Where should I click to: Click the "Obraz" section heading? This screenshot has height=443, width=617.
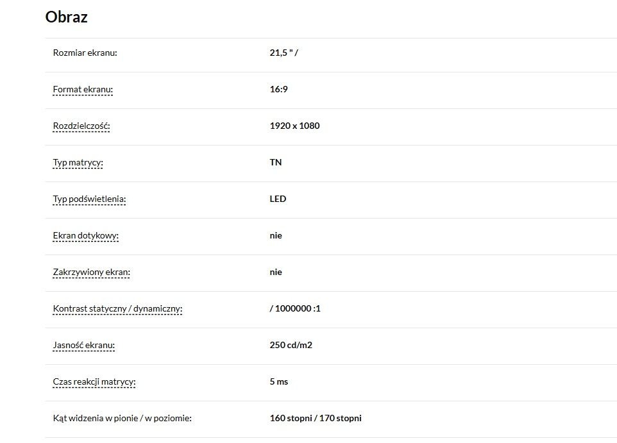click(66, 17)
